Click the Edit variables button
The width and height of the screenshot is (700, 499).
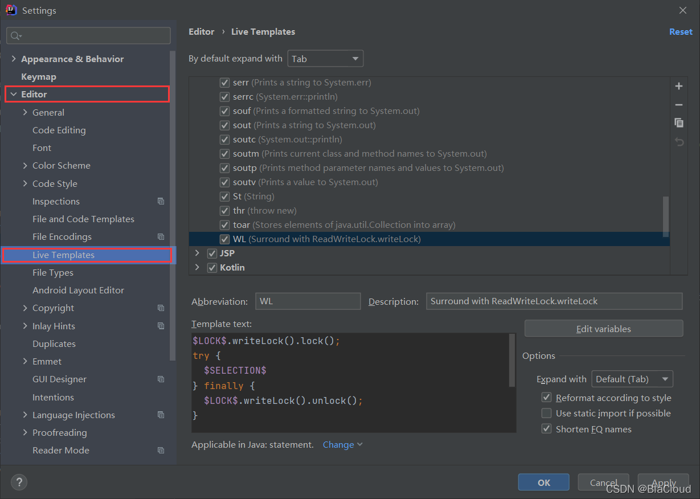point(603,329)
